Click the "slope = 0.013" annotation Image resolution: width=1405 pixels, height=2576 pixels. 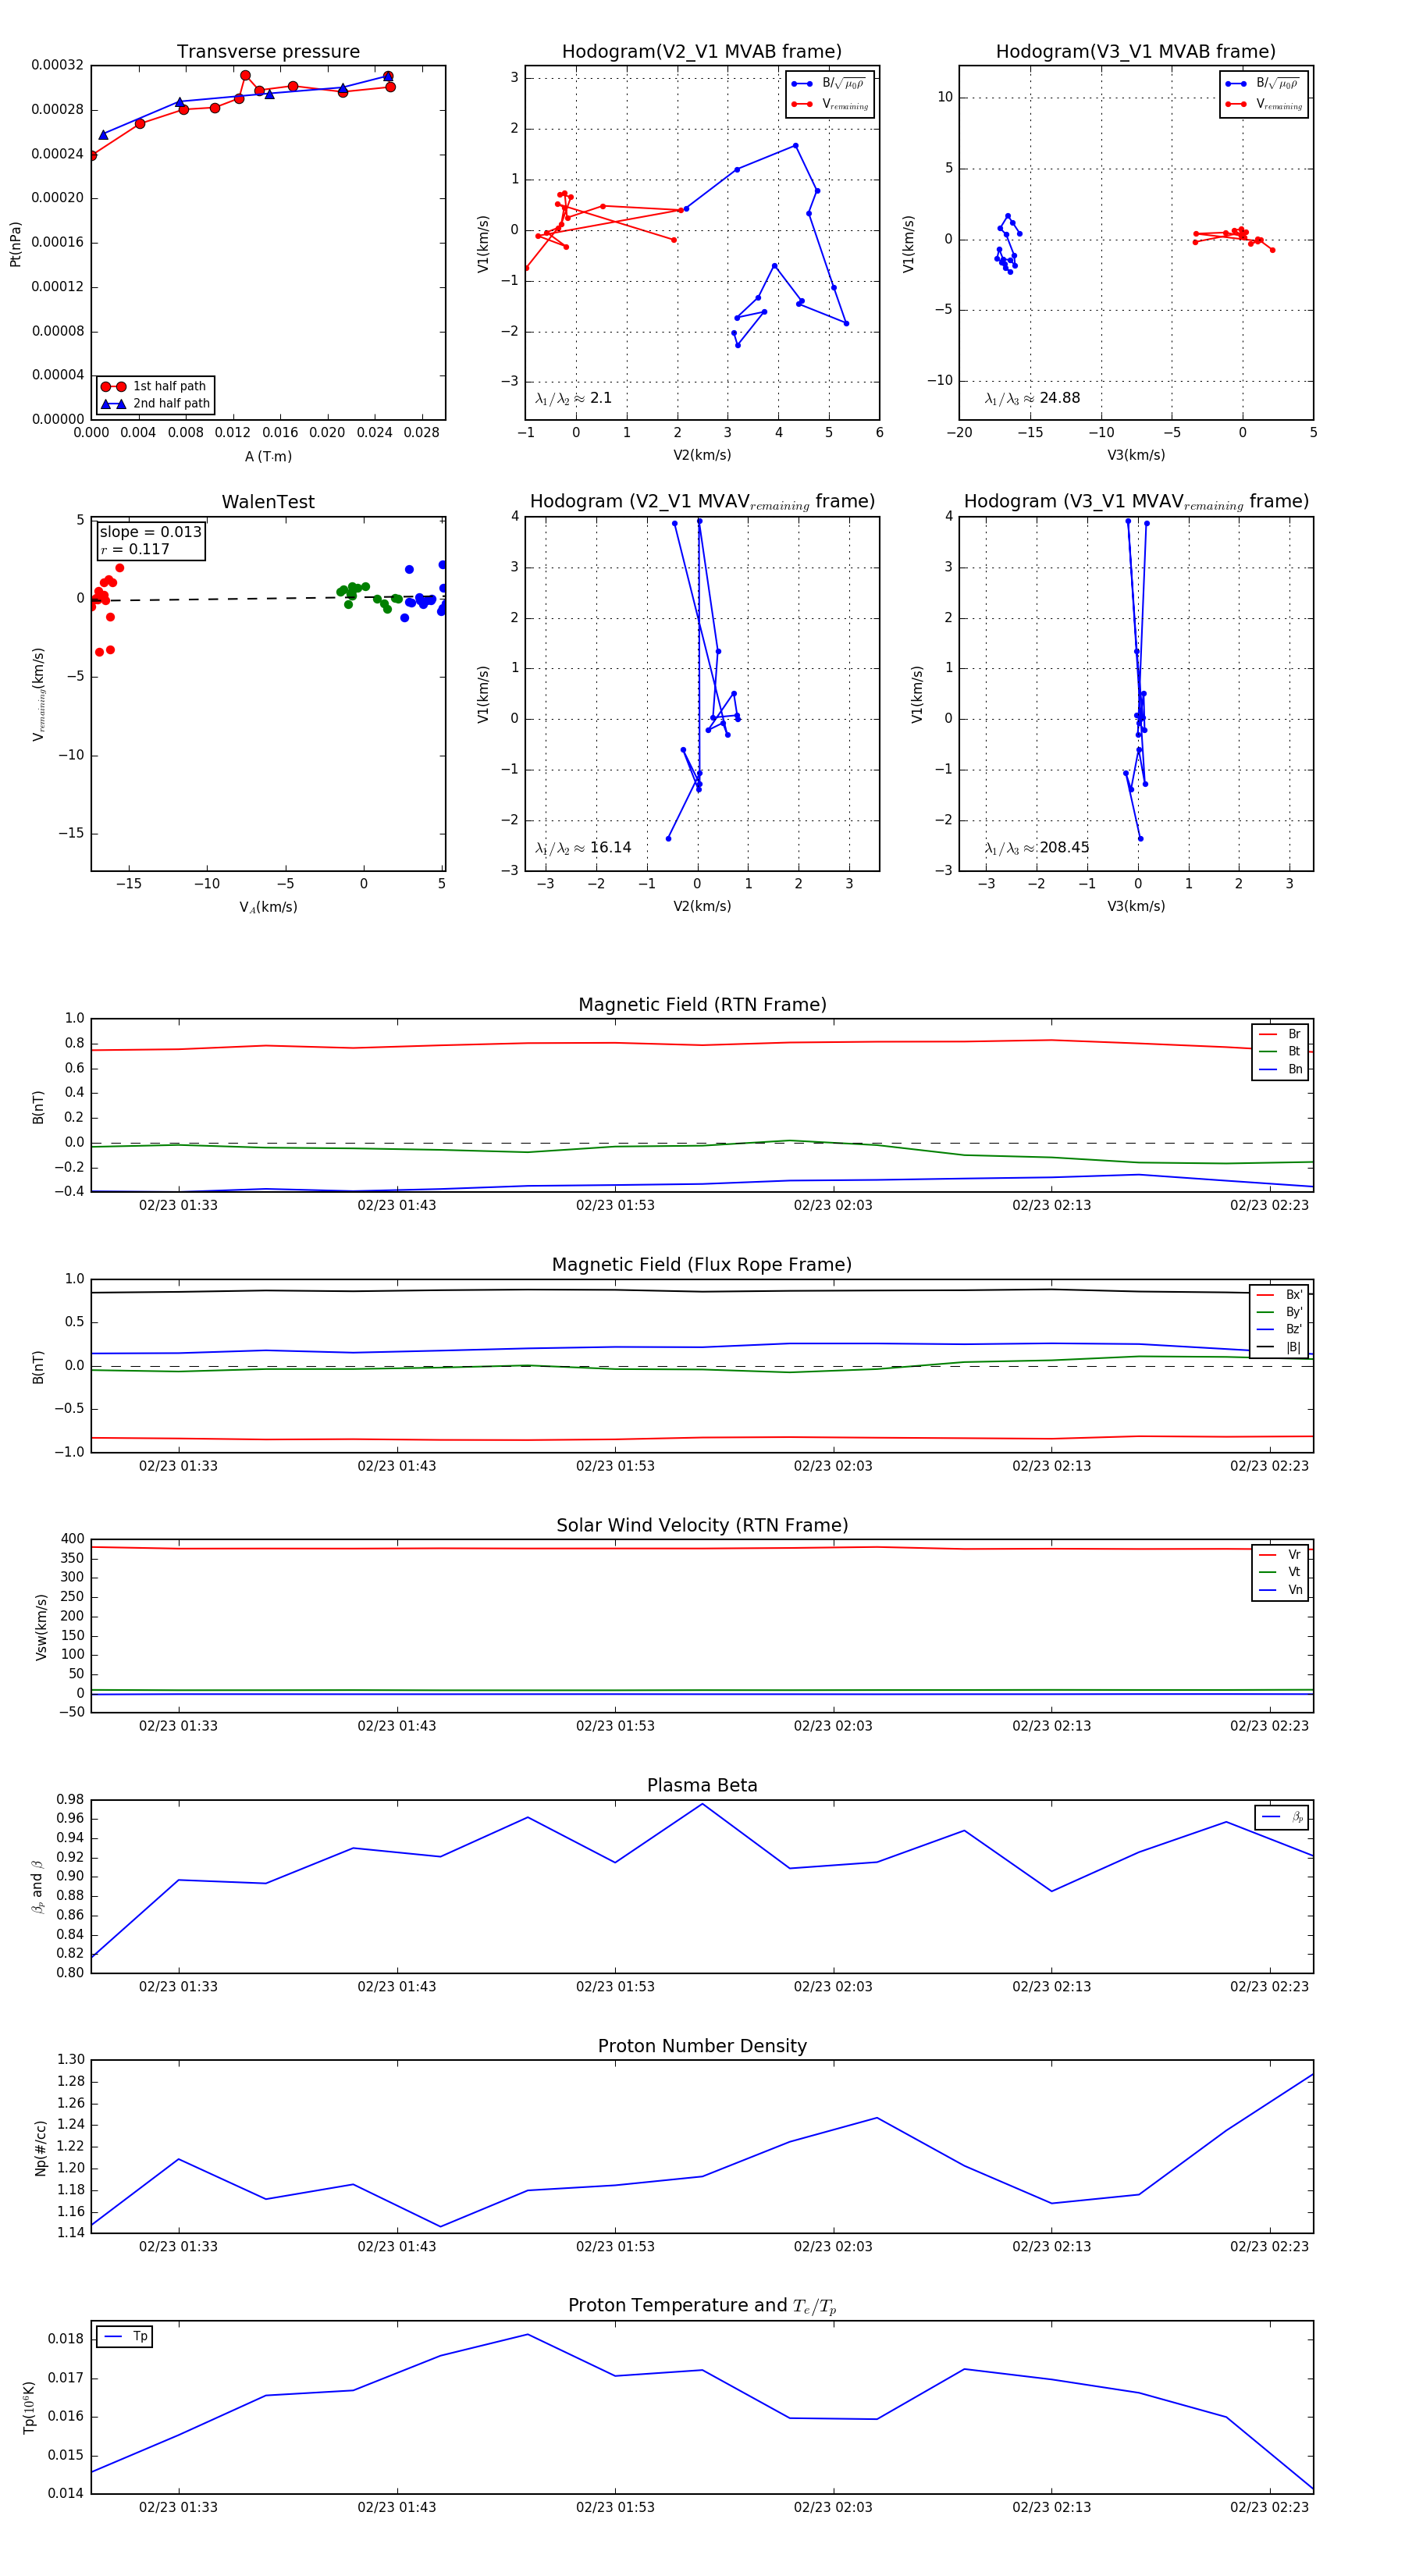click(x=150, y=532)
